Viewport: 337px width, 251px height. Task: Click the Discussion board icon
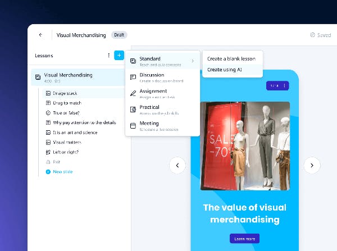pyautogui.click(x=133, y=77)
